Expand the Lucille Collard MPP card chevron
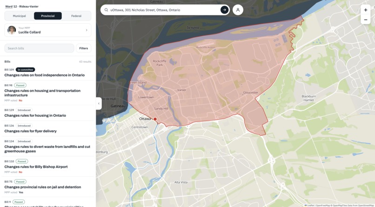The height and width of the screenshot is (207, 375). coord(87,30)
